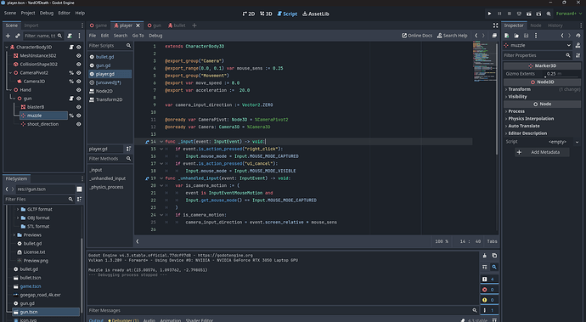Screen dimensions: 586x322
Task: Switch to the Node dock tab
Action: (x=536, y=25)
